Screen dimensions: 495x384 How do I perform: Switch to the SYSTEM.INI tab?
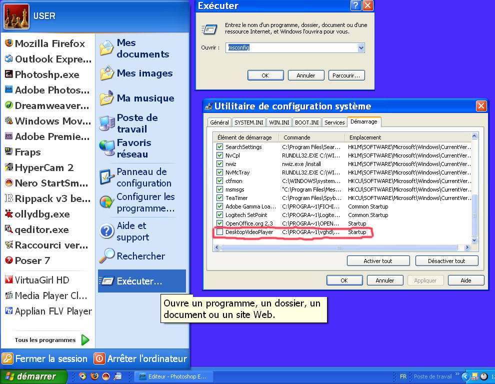point(249,122)
